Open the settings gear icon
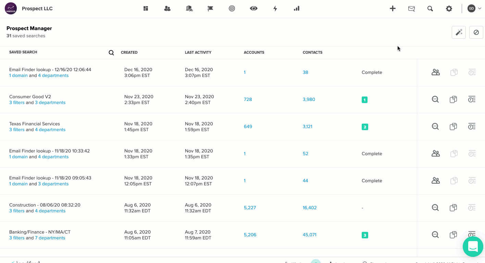This screenshot has width=485, height=263. pos(449,9)
